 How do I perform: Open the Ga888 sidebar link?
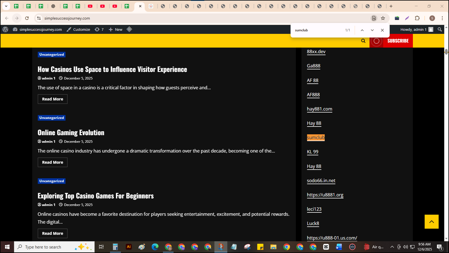(314, 66)
